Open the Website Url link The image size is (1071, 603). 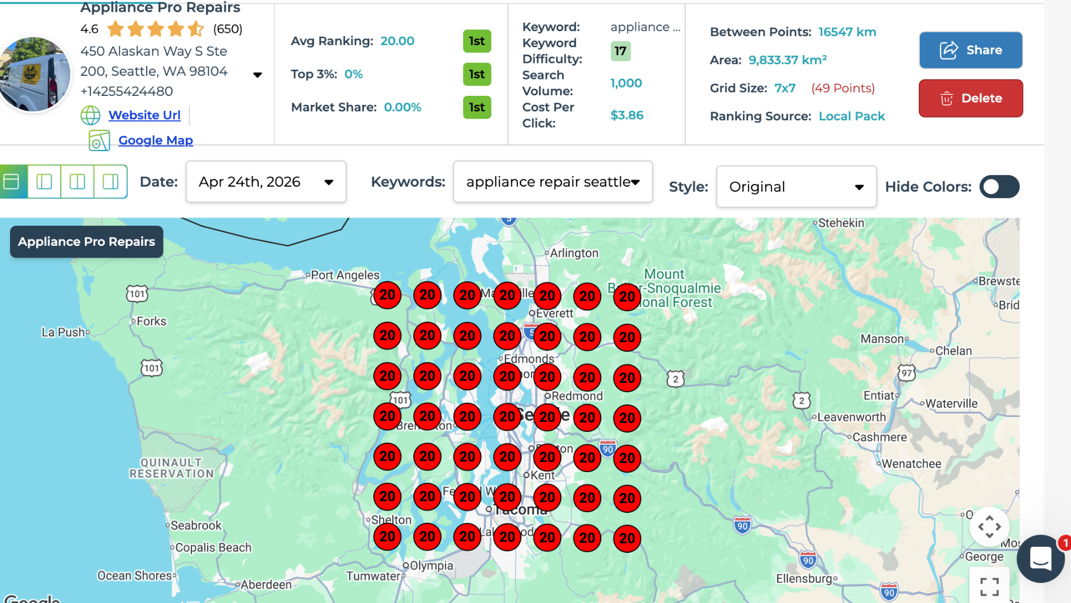144,115
